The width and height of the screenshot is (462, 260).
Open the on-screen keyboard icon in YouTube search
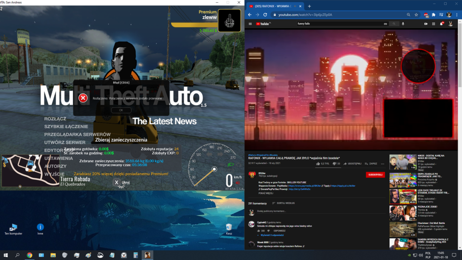click(385, 24)
